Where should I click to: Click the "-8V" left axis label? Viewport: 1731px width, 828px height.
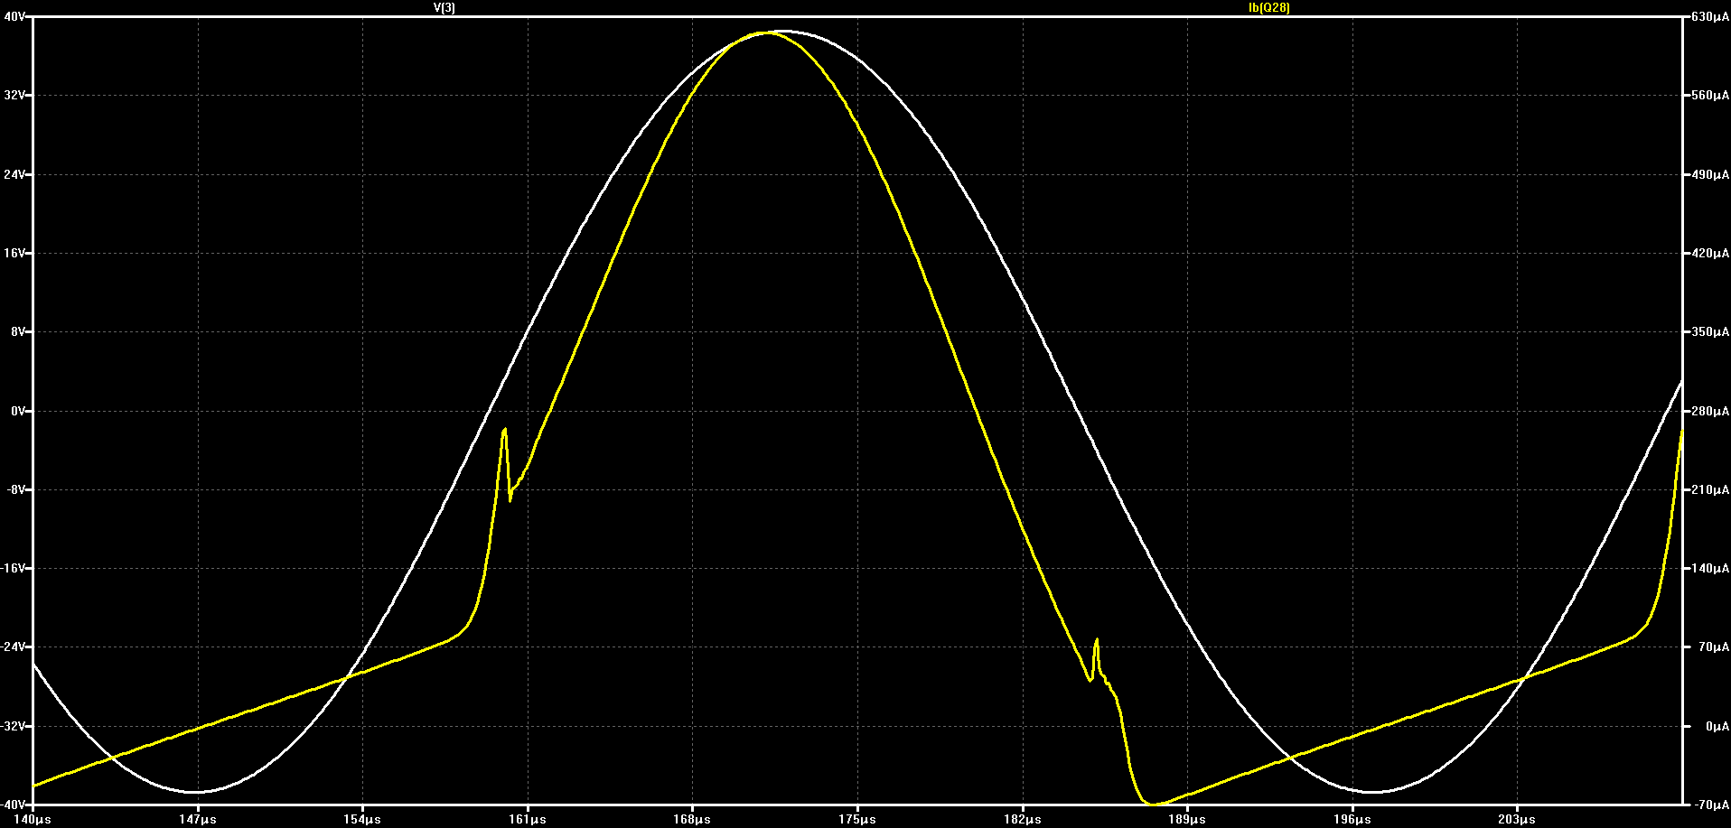15,489
